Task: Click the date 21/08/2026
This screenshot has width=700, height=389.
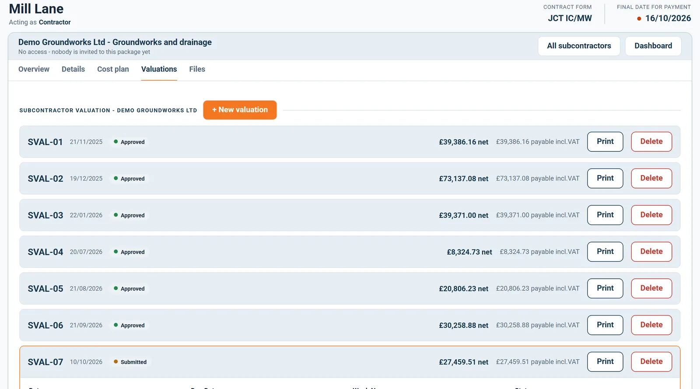Action: pos(86,289)
